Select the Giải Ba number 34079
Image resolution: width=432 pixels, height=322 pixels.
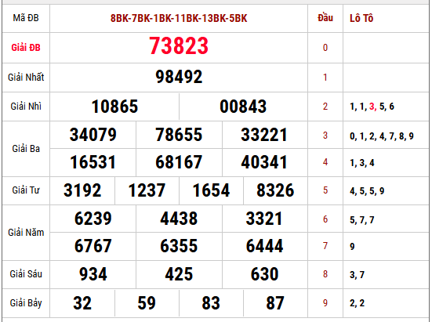pyautogui.click(x=93, y=135)
